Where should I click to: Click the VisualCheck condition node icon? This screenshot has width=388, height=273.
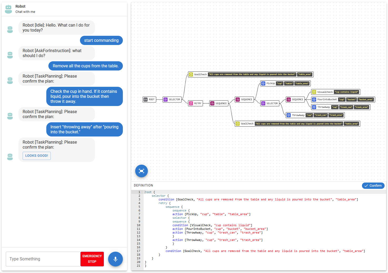(314, 92)
